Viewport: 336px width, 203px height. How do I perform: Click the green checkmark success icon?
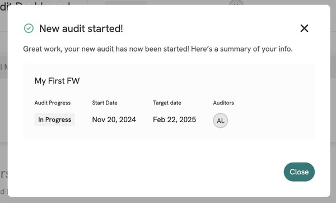coord(29,29)
